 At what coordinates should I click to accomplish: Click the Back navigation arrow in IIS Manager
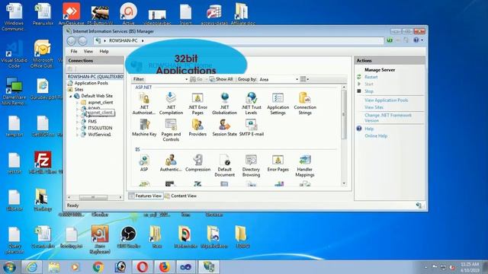pyautogui.click(x=71, y=40)
